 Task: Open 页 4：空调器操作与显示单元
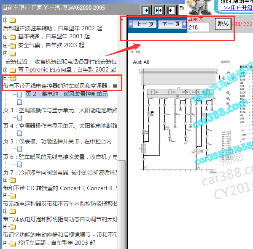pyautogui.click(x=60, y=126)
